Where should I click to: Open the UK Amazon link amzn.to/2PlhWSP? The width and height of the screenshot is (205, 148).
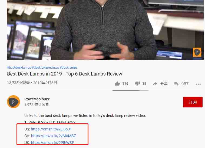[52, 143]
